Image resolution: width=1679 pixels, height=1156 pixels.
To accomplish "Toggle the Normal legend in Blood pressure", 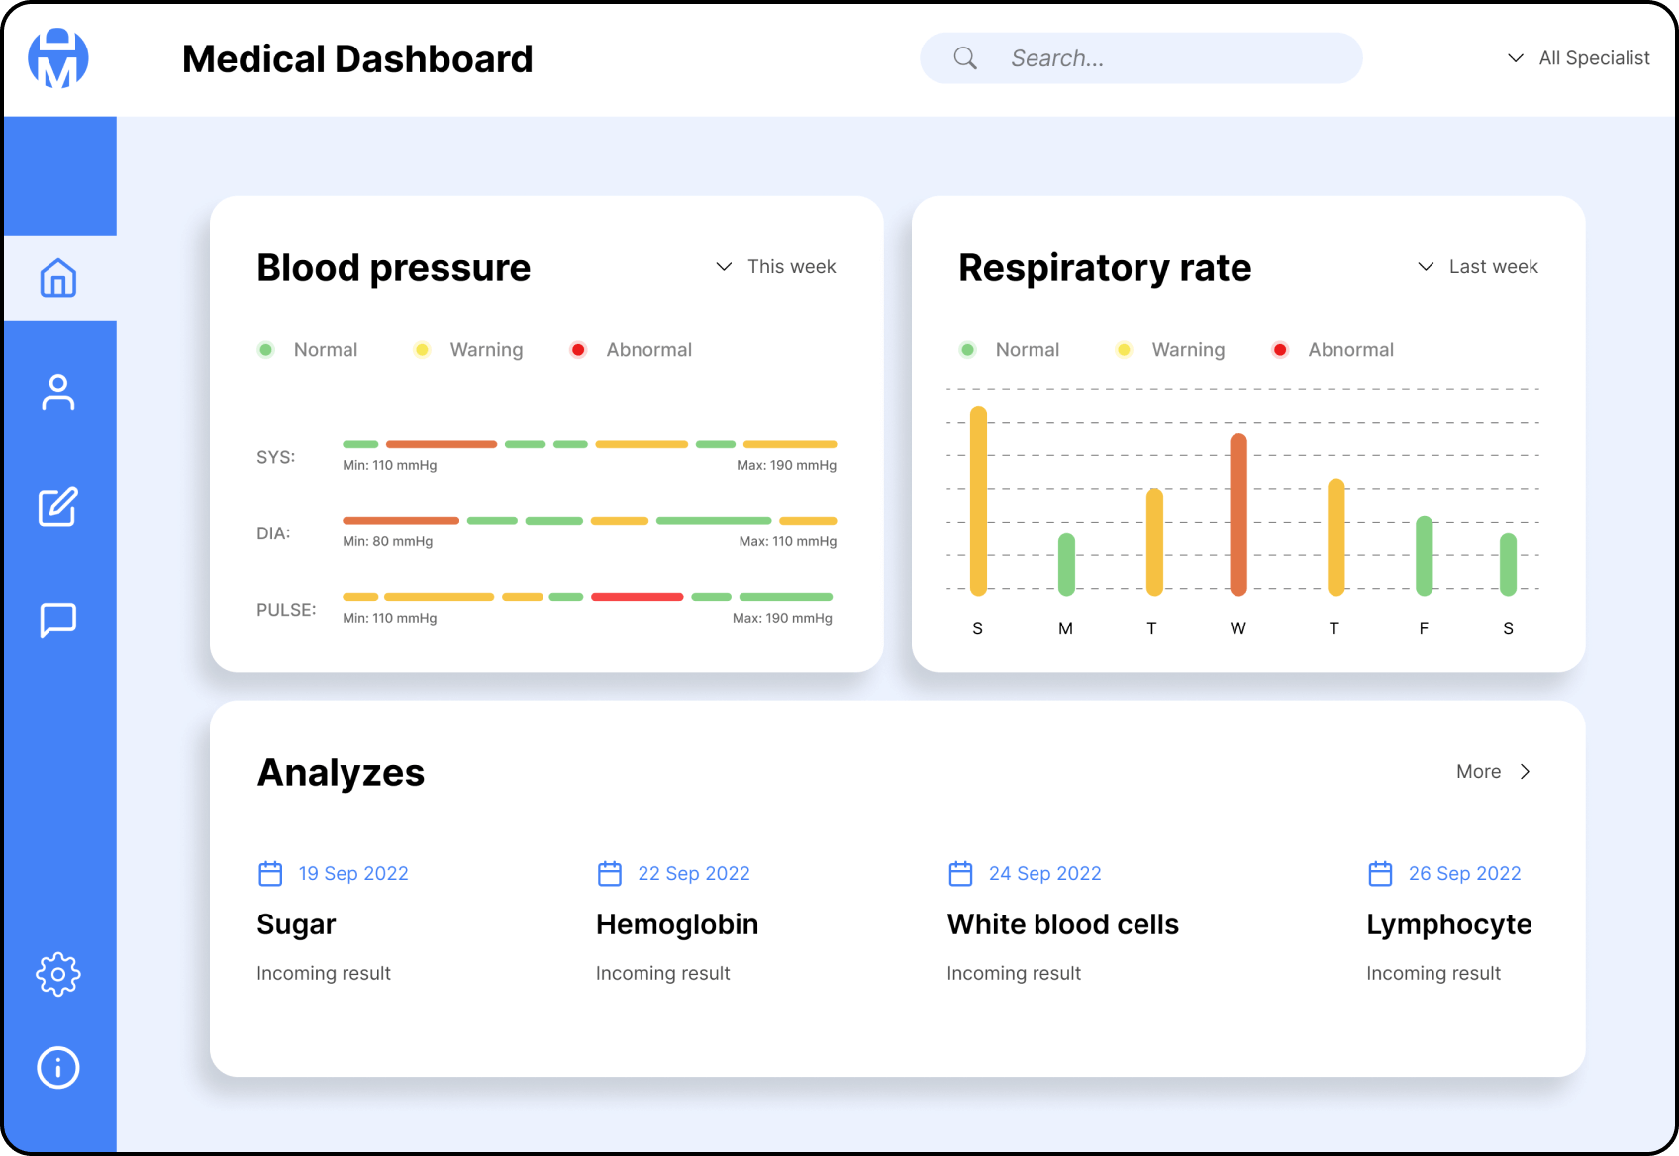I will [x=308, y=349].
